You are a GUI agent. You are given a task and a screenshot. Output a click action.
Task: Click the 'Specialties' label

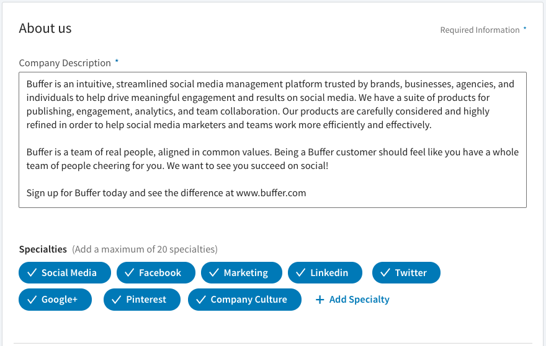(x=43, y=249)
